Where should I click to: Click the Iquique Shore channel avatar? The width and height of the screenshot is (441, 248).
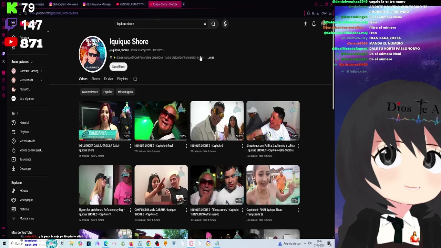(x=92, y=54)
